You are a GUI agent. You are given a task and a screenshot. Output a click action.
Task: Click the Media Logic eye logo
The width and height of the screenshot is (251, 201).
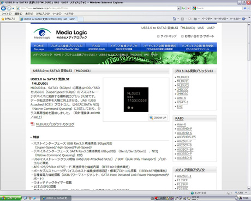(x=42, y=33)
